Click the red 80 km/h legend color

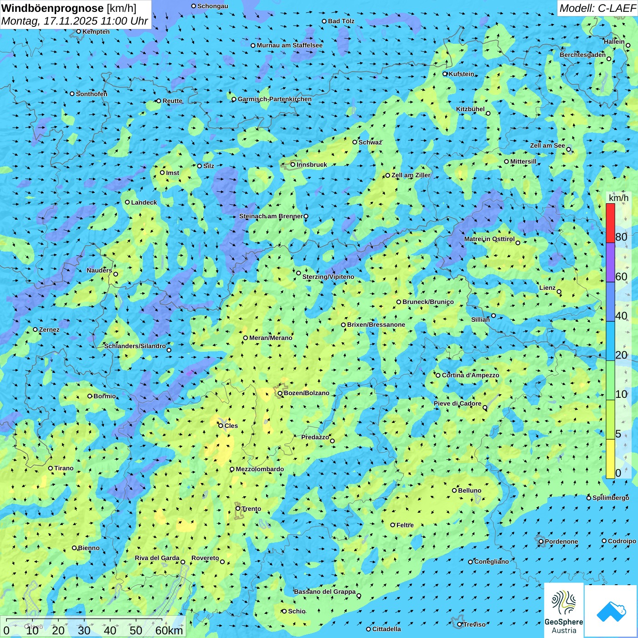(x=610, y=223)
